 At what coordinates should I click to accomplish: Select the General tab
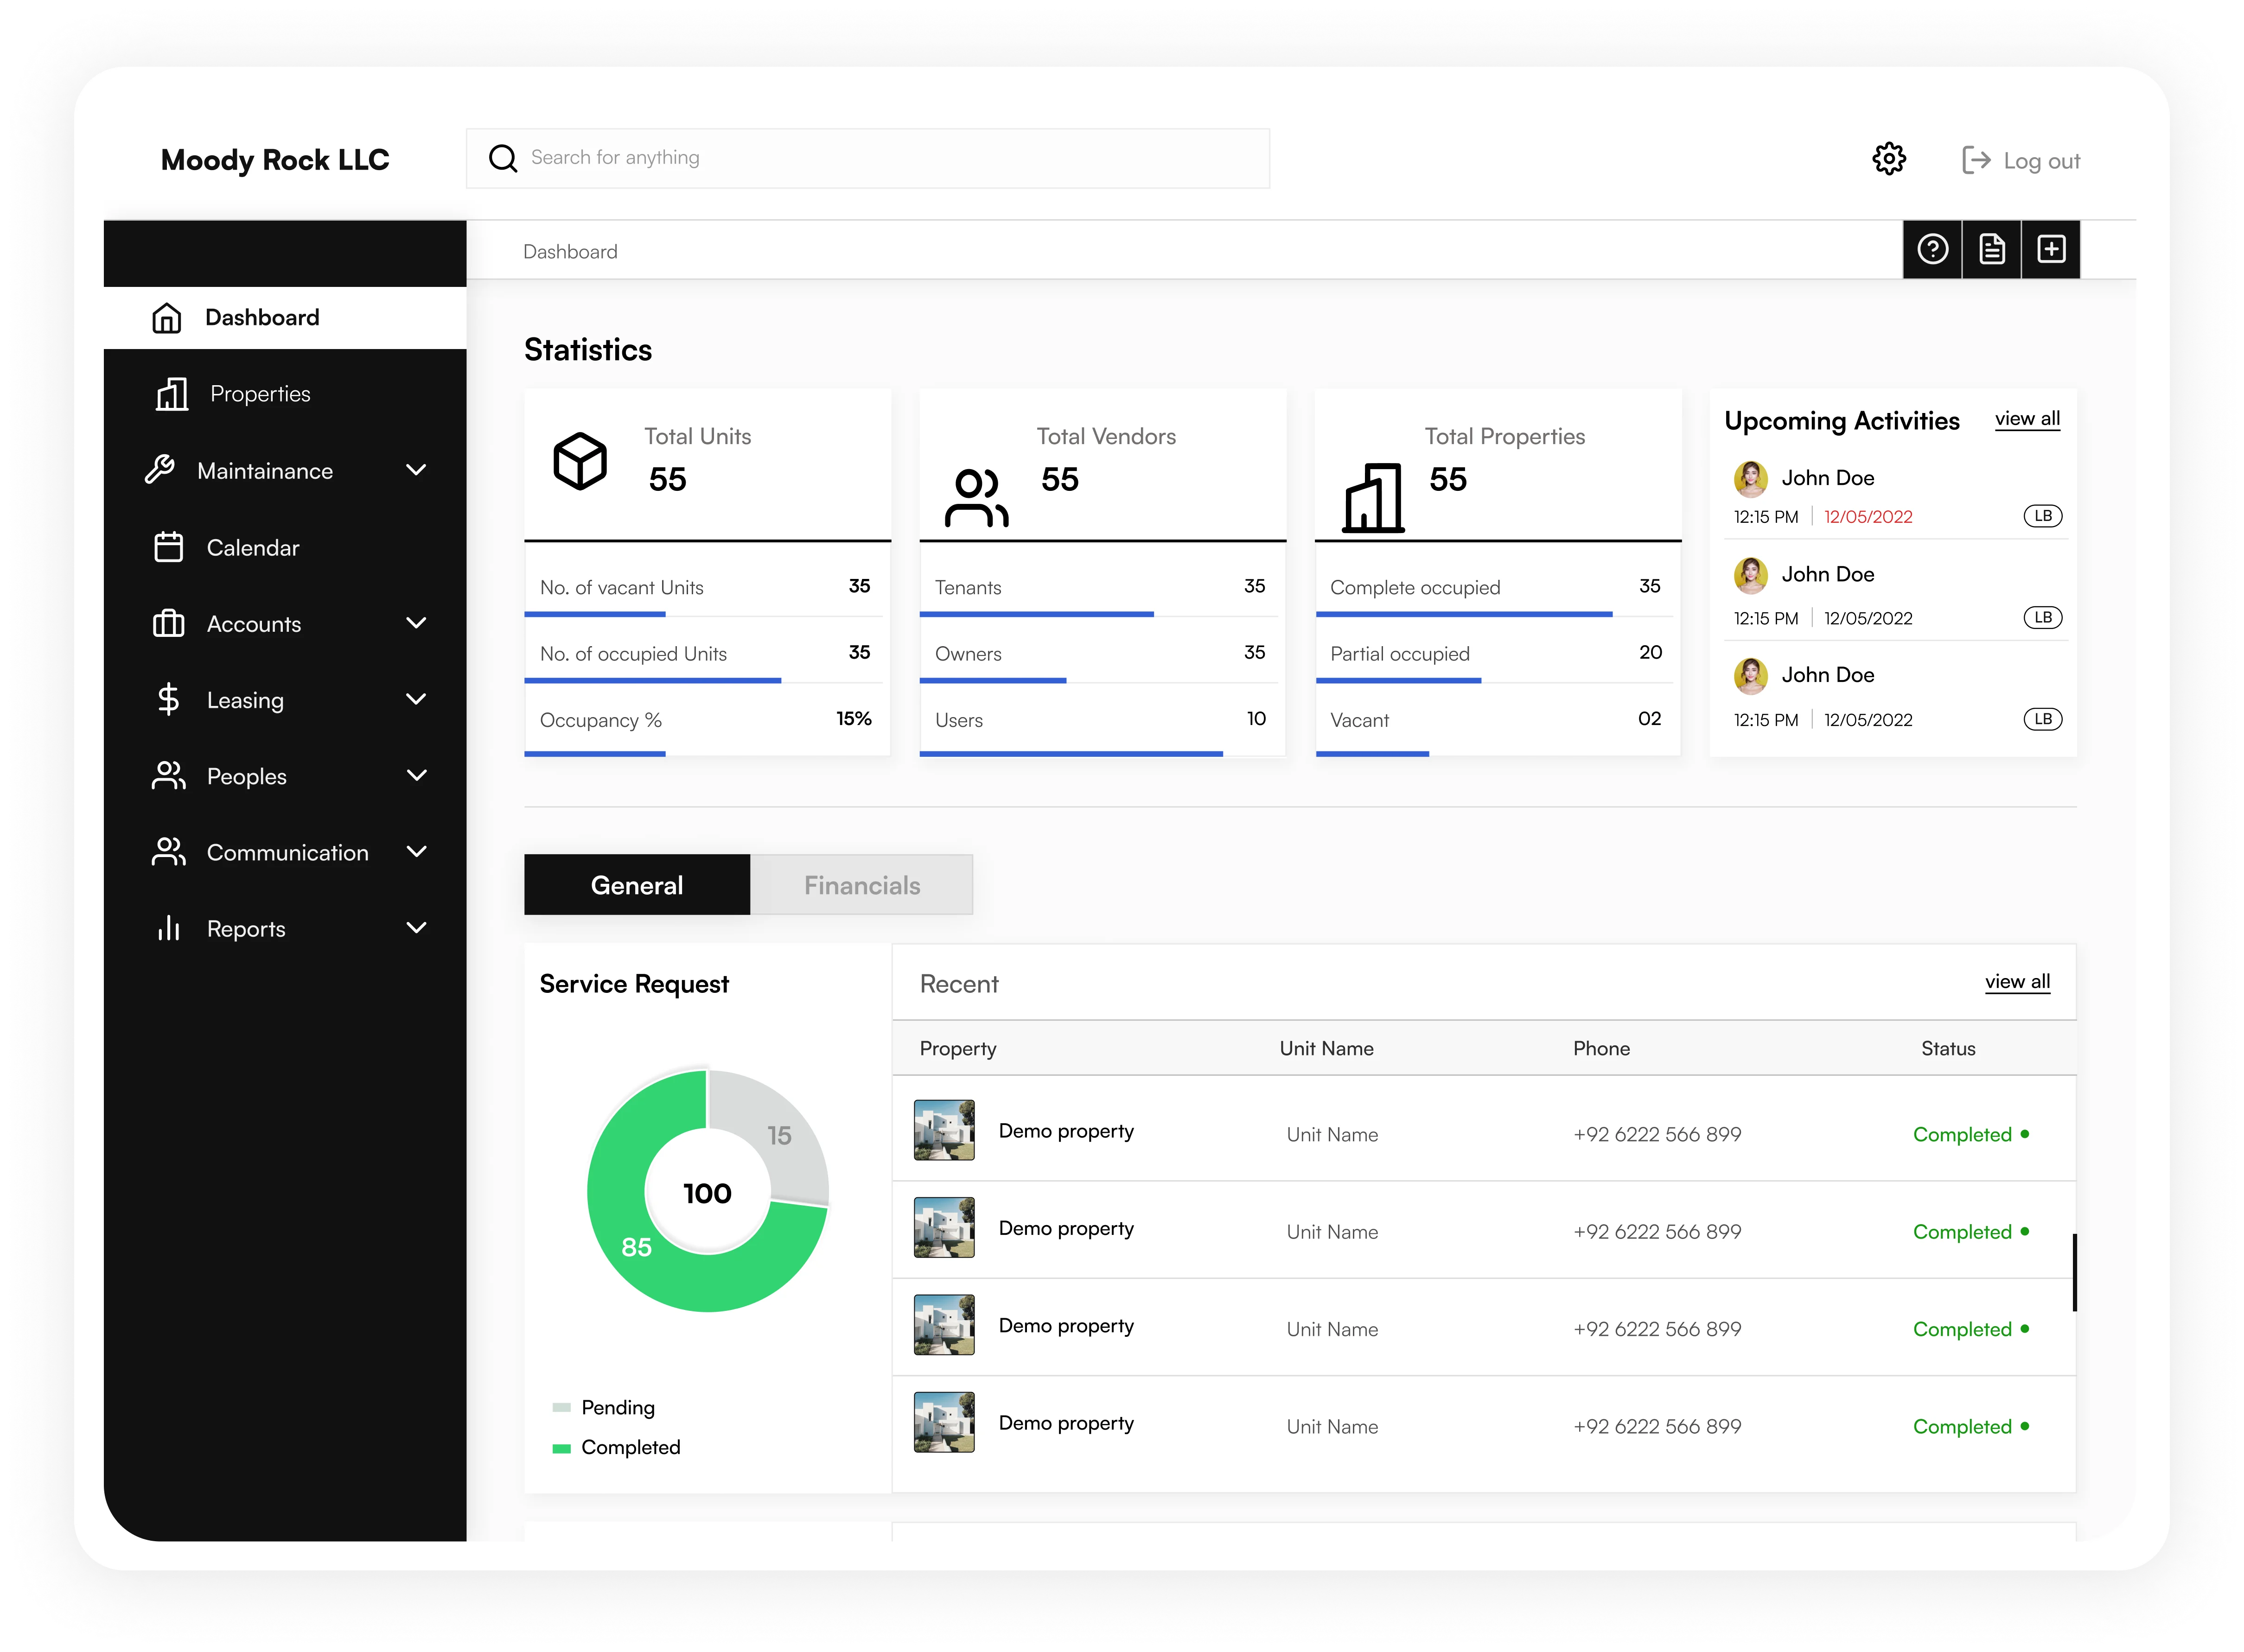pyautogui.click(x=636, y=885)
